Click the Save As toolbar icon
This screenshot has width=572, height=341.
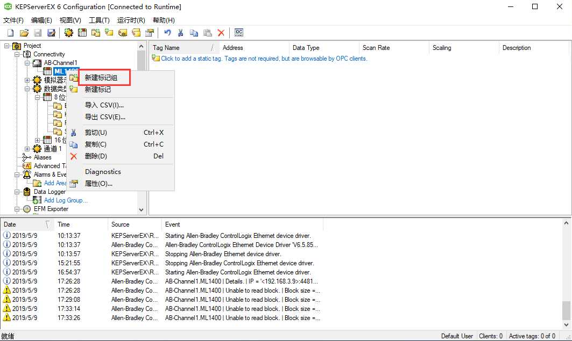[x=52, y=33]
